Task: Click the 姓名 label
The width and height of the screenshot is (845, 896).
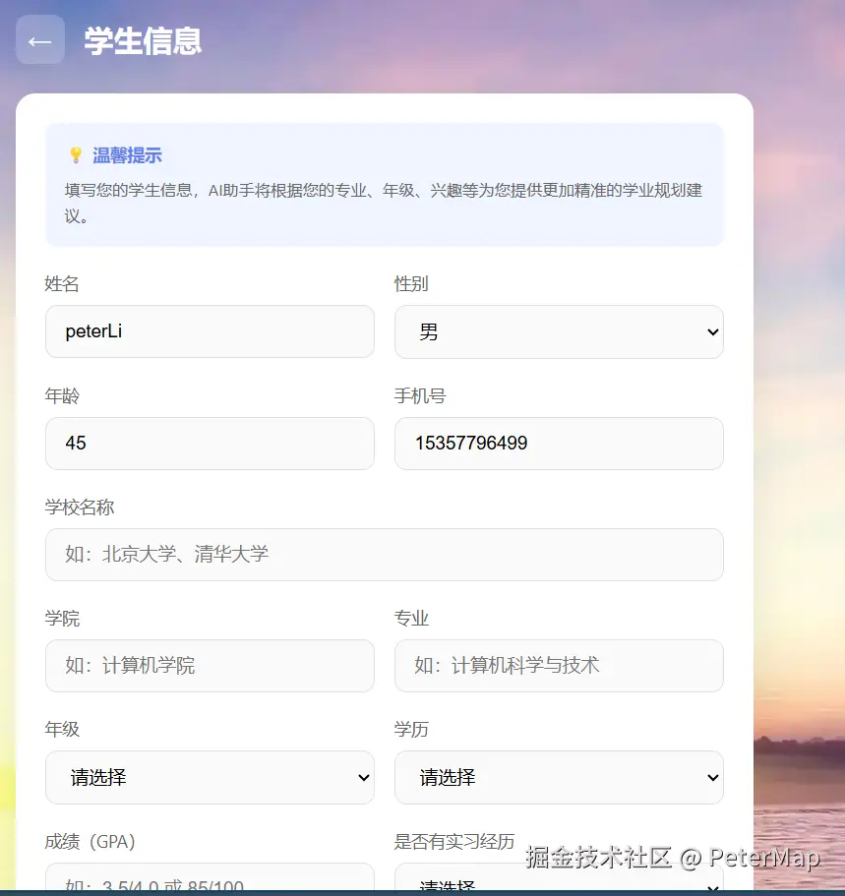Action: pos(62,283)
